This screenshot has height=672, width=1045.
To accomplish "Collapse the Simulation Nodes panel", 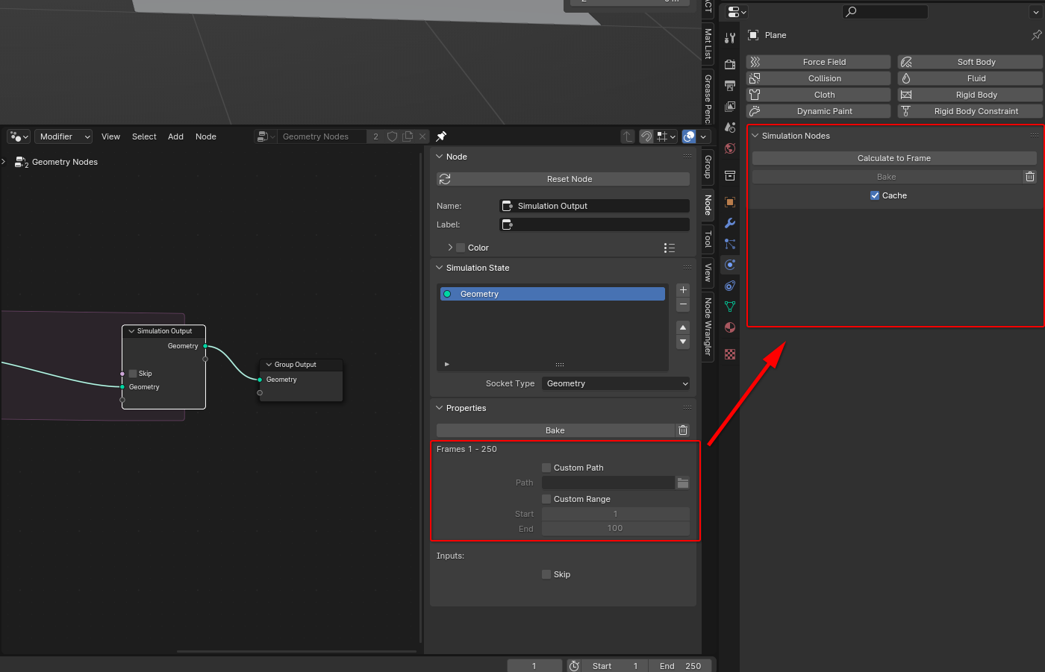I will click(x=755, y=136).
